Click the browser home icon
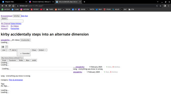The height and width of the screenshot is (96, 171). point(13,6)
